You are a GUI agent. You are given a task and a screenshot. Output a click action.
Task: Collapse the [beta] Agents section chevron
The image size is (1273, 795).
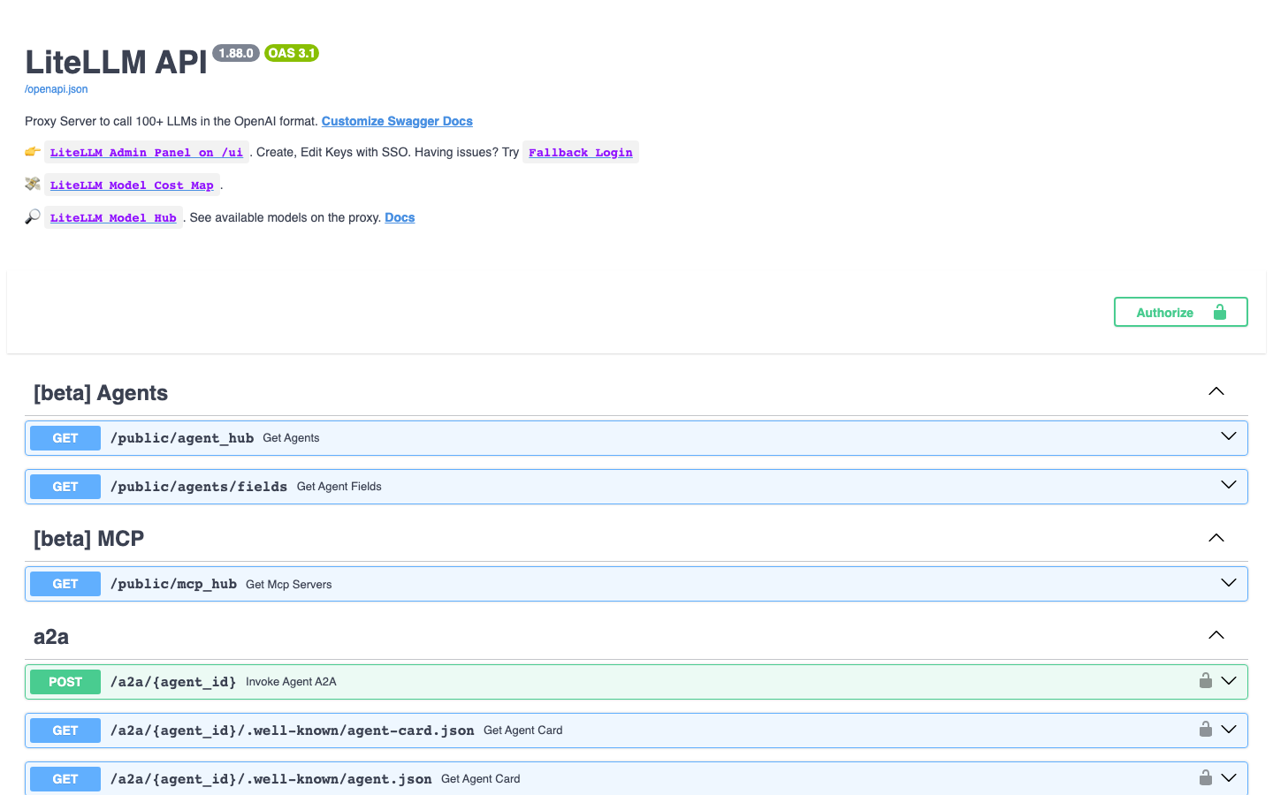[x=1216, y=391]
